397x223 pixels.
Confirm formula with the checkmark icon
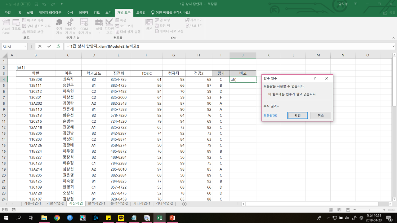tap(49, 46)
